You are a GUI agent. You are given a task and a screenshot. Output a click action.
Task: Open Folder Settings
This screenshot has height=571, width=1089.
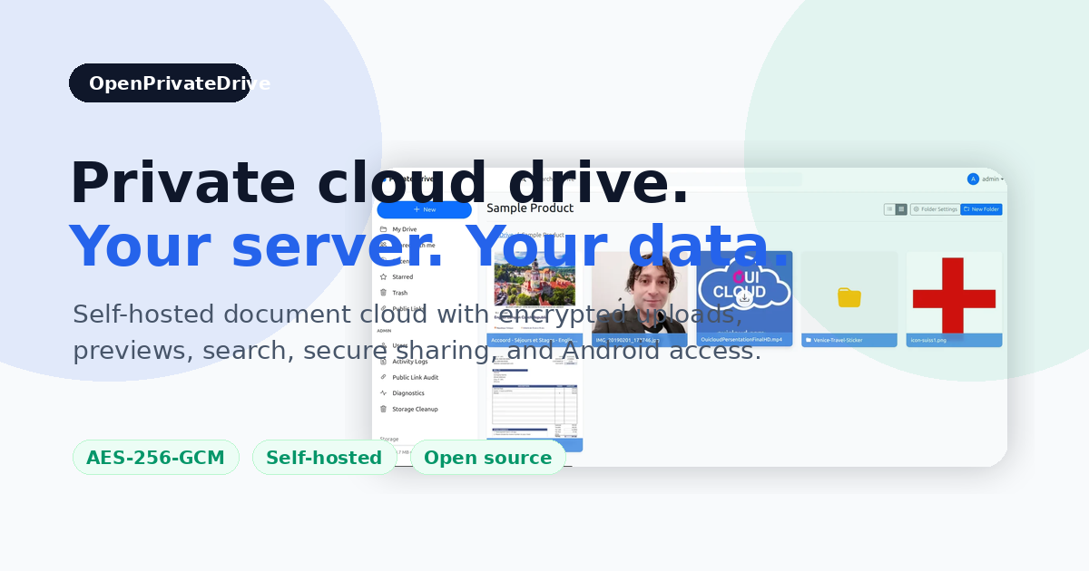(x=935, y=209)
